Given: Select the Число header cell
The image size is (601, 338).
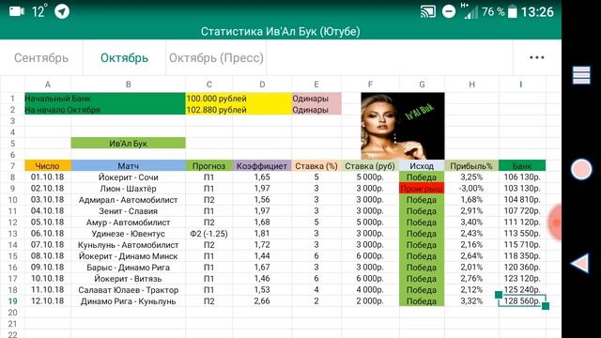Looking at the screenshot, I should pos(48,166).
